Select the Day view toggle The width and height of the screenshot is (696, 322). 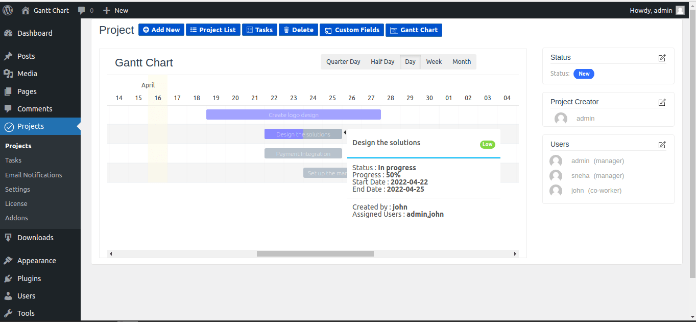[x=410, y=61]
